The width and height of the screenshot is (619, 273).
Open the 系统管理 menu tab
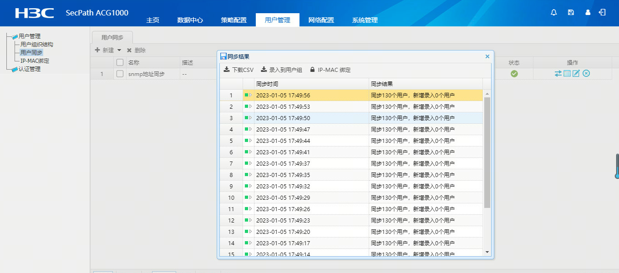[x=365, y=20]
